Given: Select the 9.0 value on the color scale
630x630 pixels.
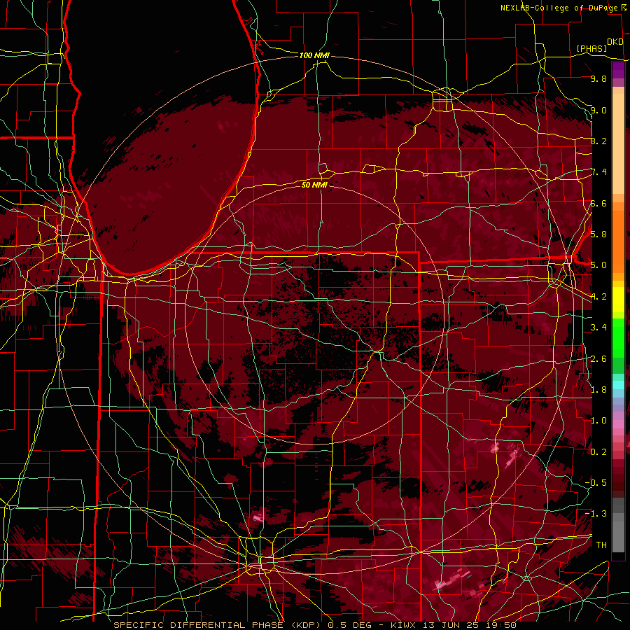Looking at the screenshot, I should tap(598, 110).
